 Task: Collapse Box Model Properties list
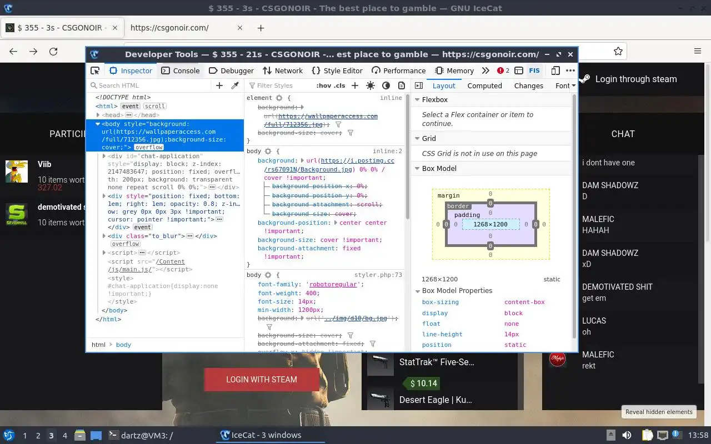click(417, 291)
